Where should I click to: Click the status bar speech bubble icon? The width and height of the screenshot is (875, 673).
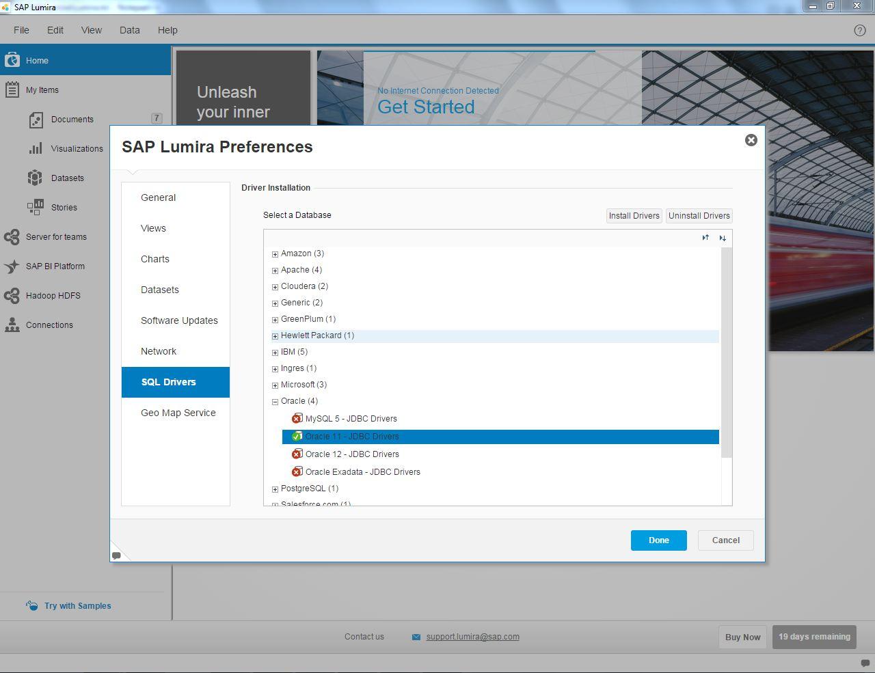pyautogui.click(x=865, y=663)
